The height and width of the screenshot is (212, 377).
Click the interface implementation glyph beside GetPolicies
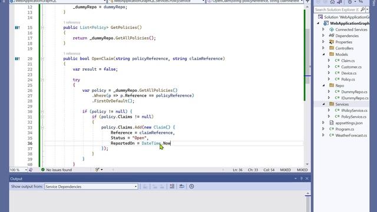pos(17,28)
